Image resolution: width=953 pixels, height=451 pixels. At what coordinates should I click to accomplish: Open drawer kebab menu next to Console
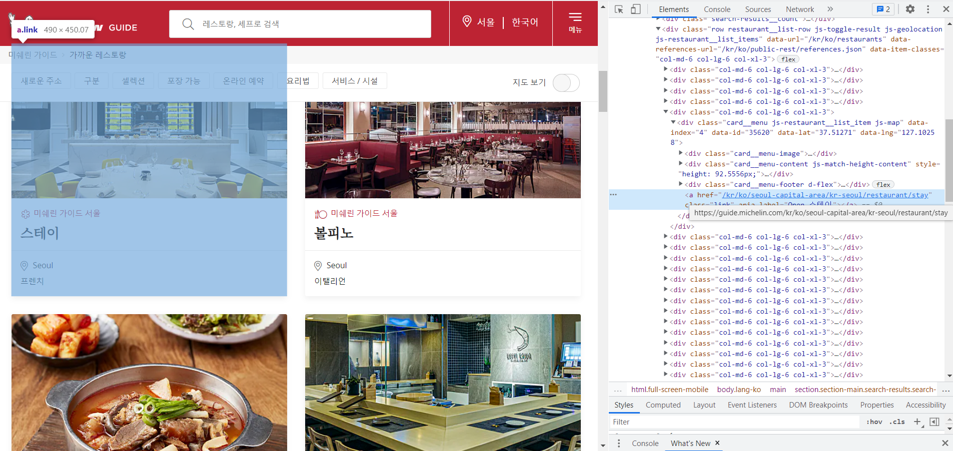(x=619, y=443)
